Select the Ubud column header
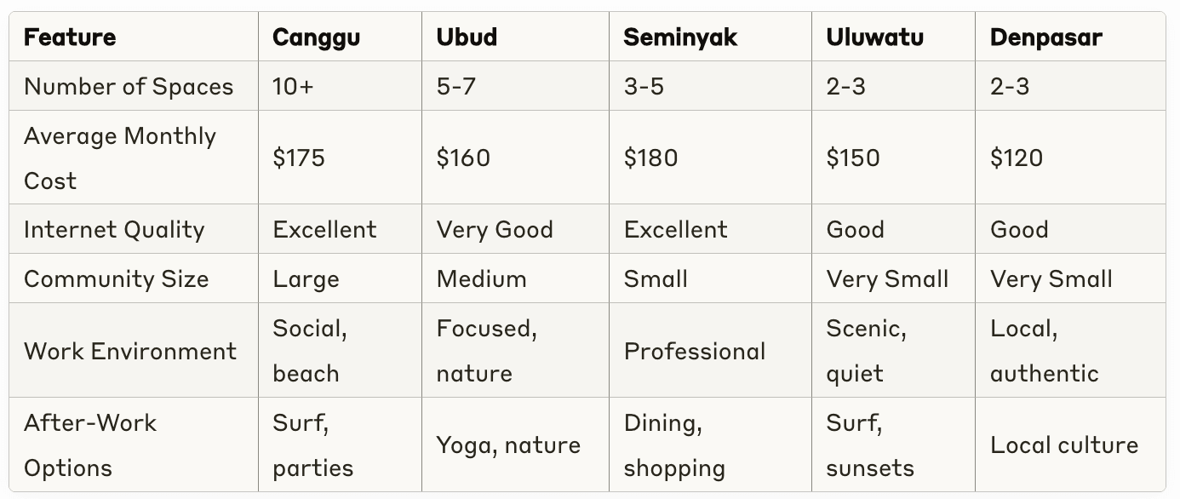The width and height of the screenshot is (1180, 499). [467, 37]
